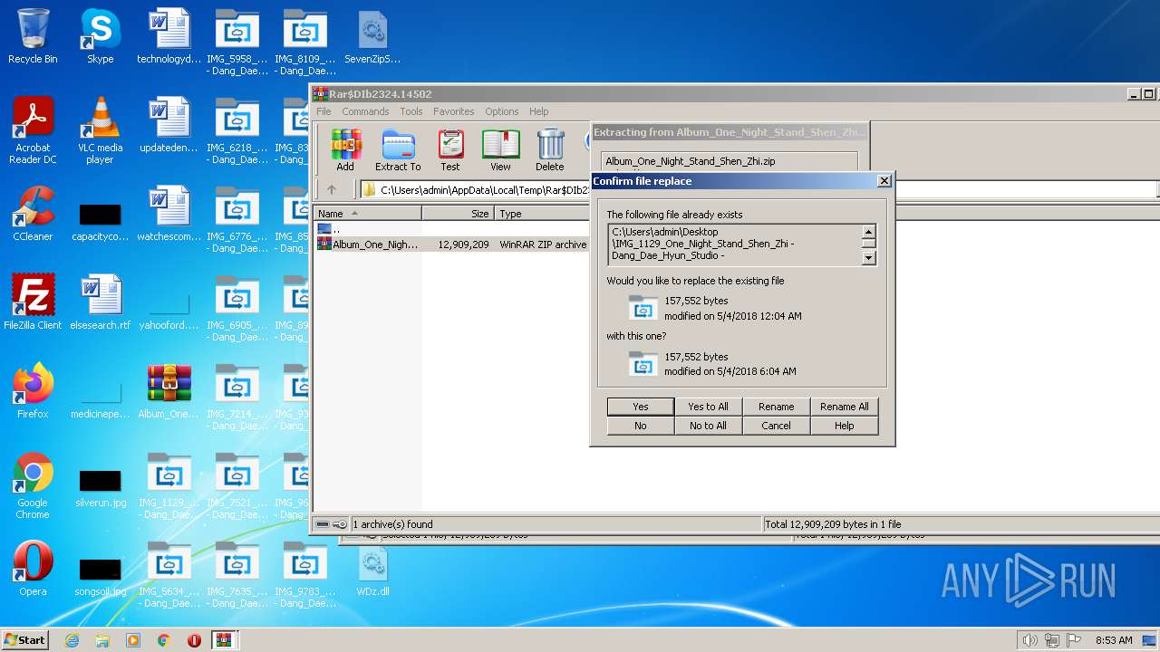Click the Yes to All button
The width and height of the screenshot is (1160, 652).
(708, 407)
